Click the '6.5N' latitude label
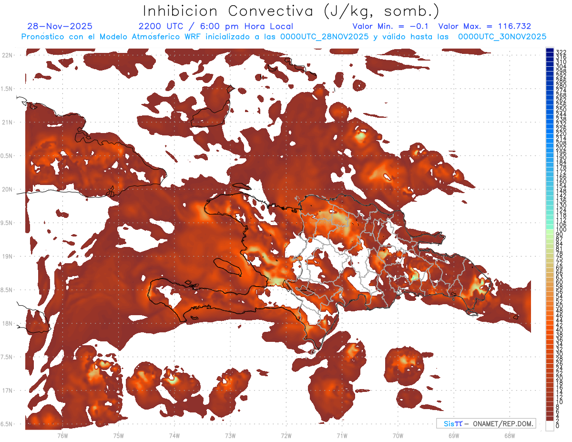The width and height of the screenshot is (572, 442). coord(7,424)
